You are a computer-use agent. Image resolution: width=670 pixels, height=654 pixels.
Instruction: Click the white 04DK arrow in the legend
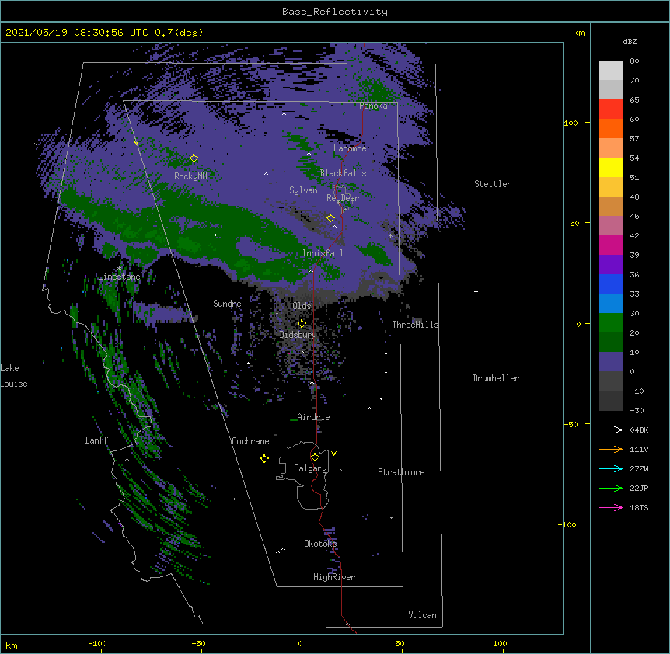tap(611, 430)
